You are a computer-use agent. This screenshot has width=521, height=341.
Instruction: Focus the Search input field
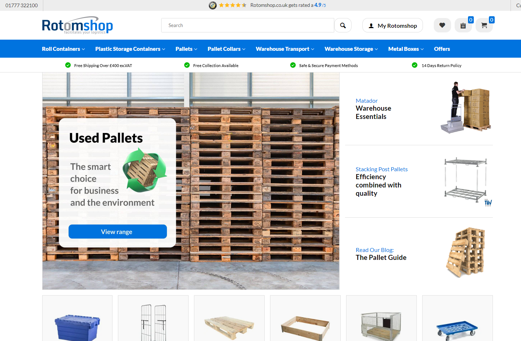(248, 25)
